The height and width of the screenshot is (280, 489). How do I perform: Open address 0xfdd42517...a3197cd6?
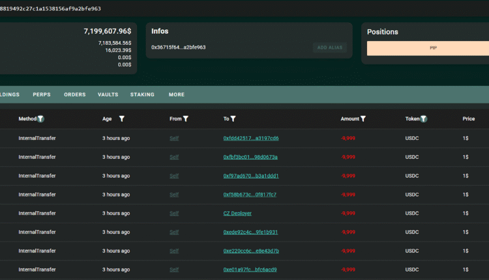pos(250,138)
